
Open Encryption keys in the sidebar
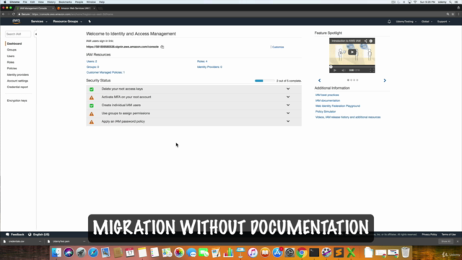(17, 100)
